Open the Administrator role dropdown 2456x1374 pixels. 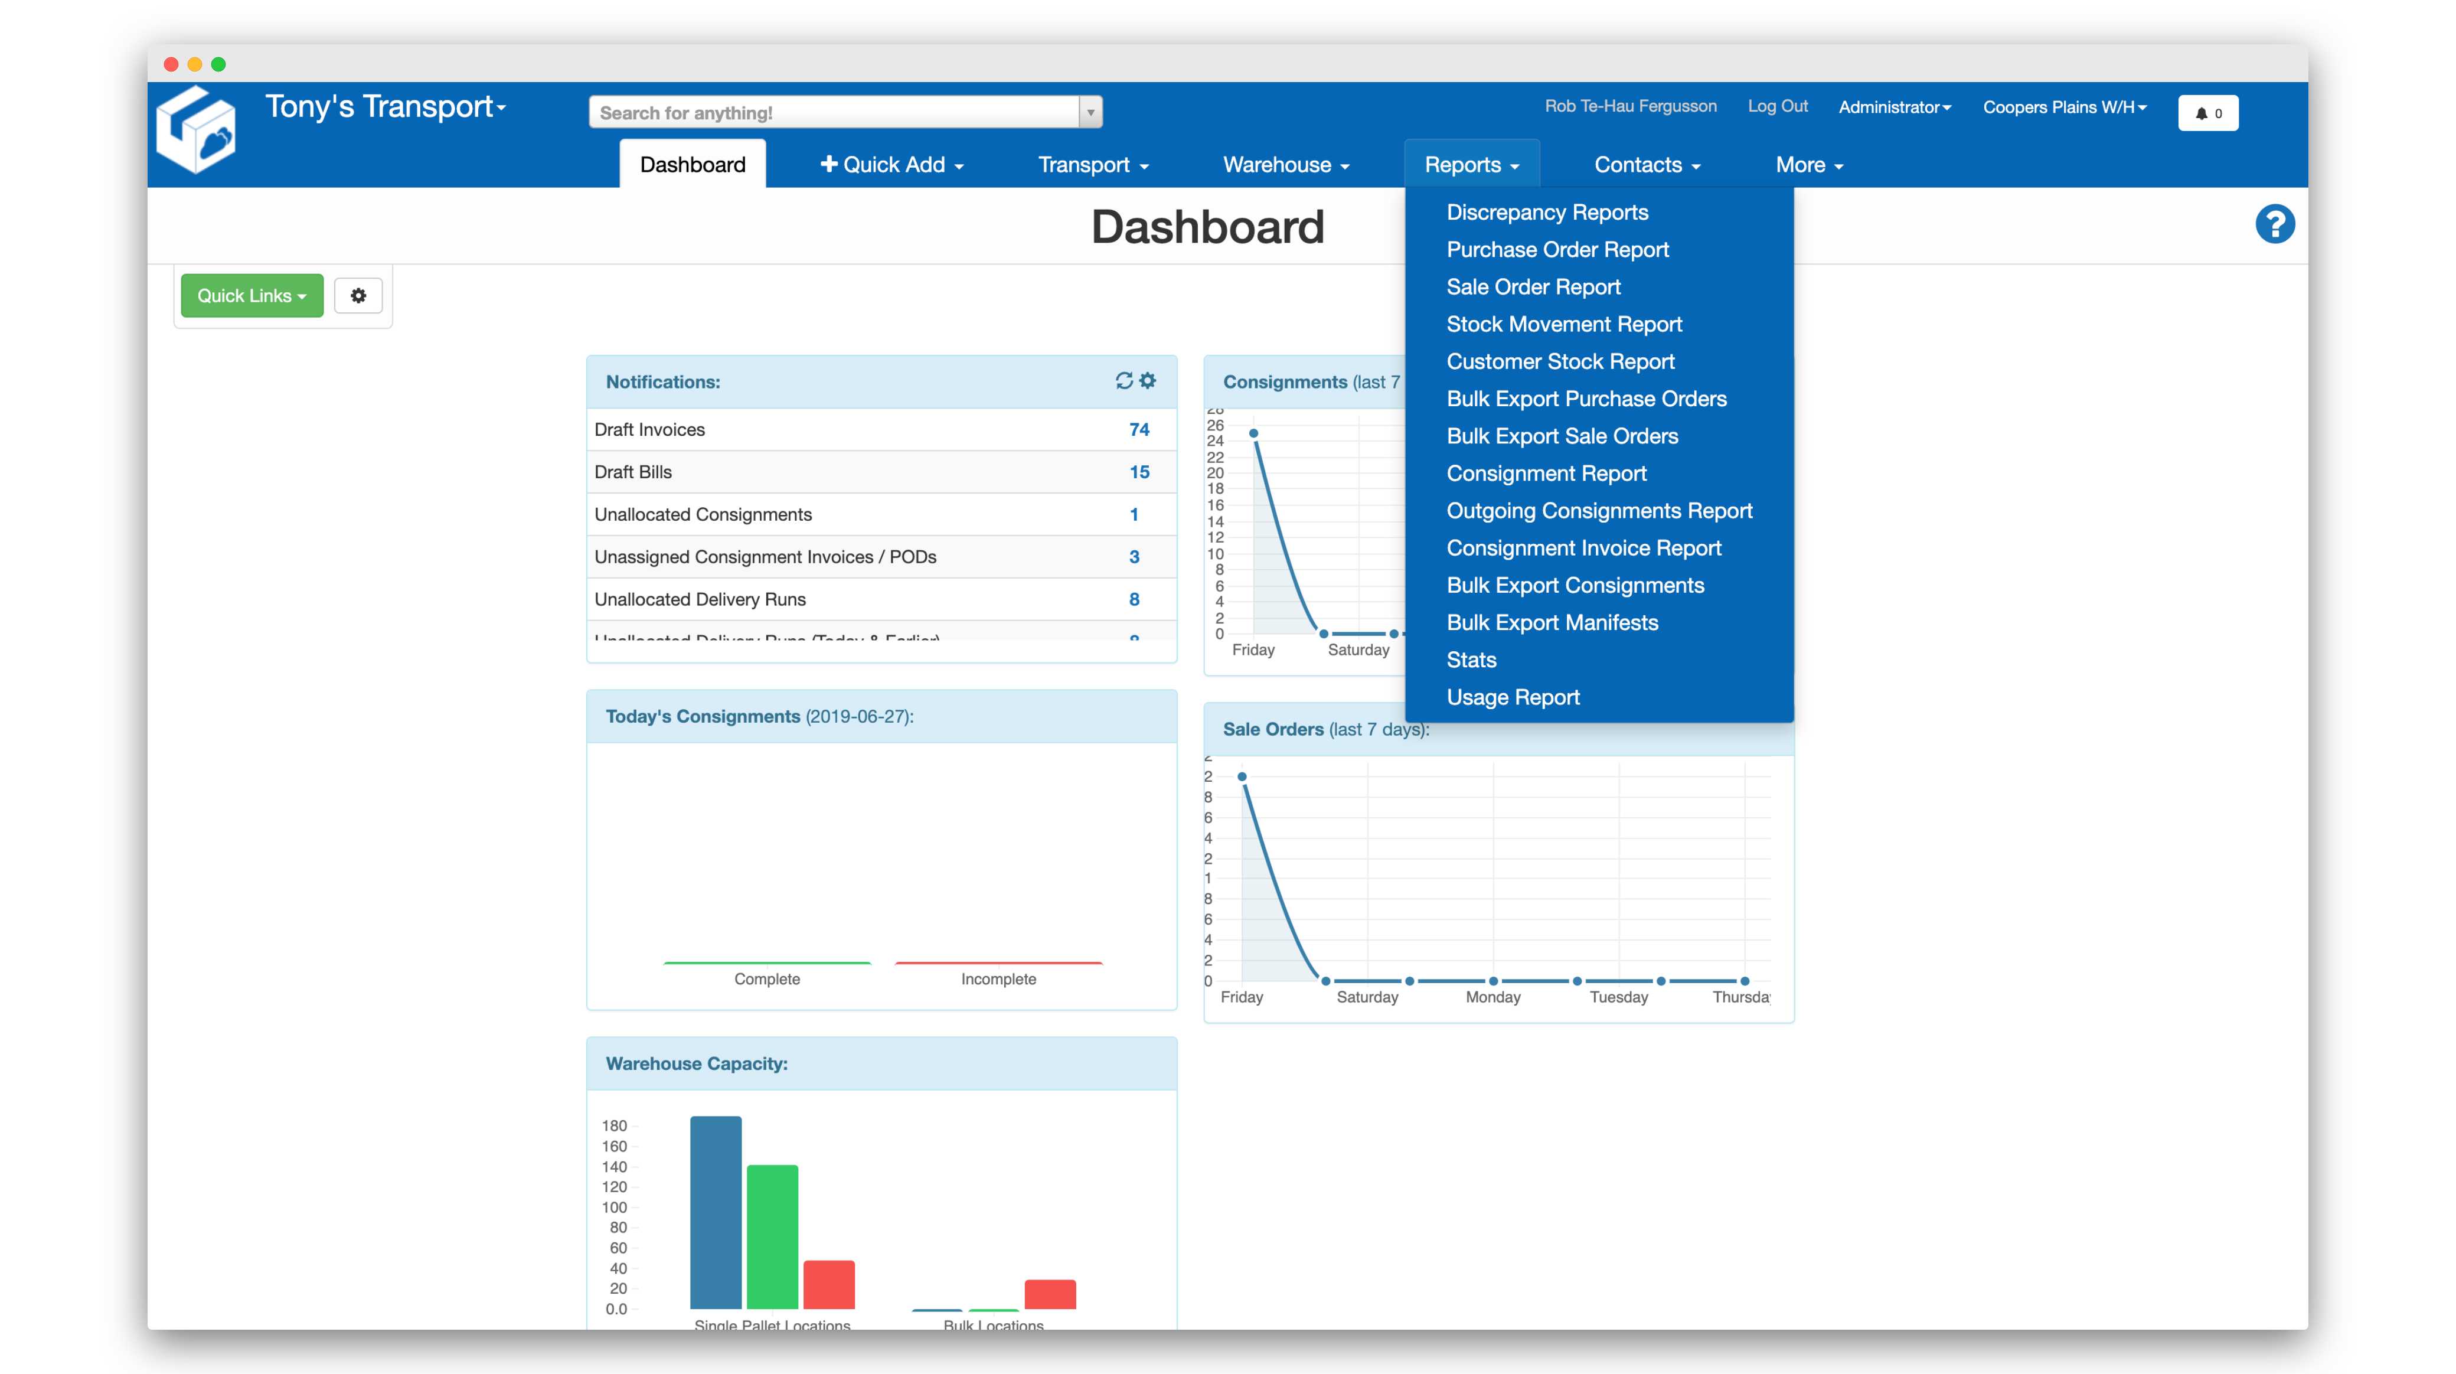tap(1893, 107)
